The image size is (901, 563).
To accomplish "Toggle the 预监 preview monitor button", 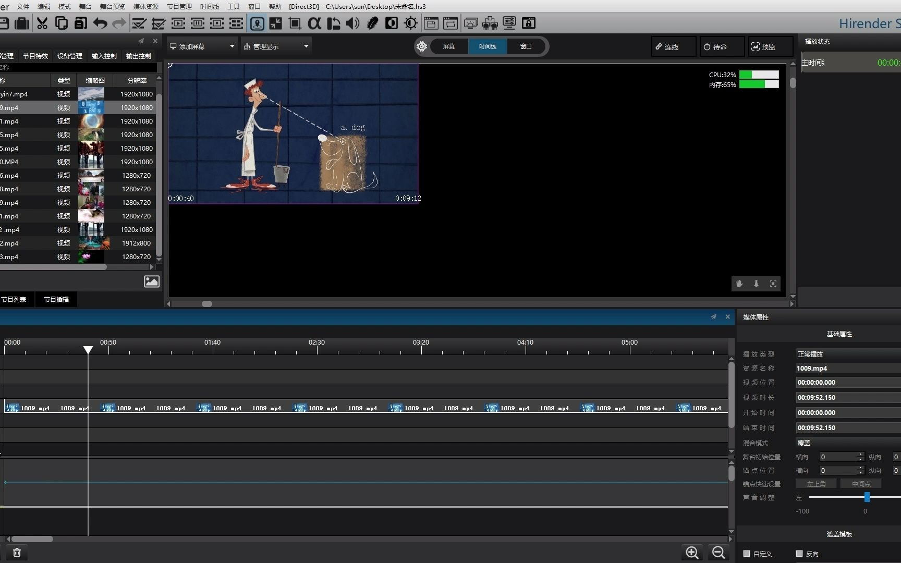I will coord(771,46).
